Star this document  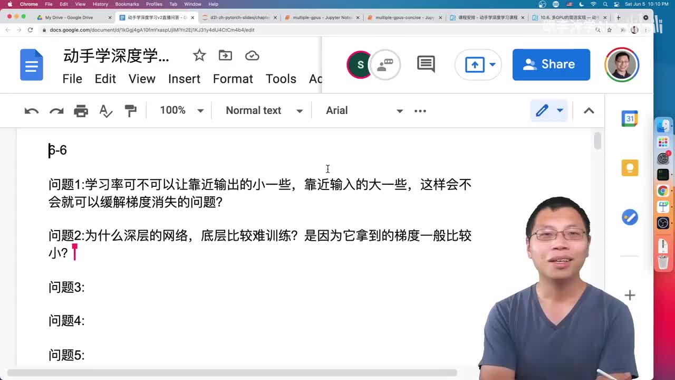[x=199, y=55]
